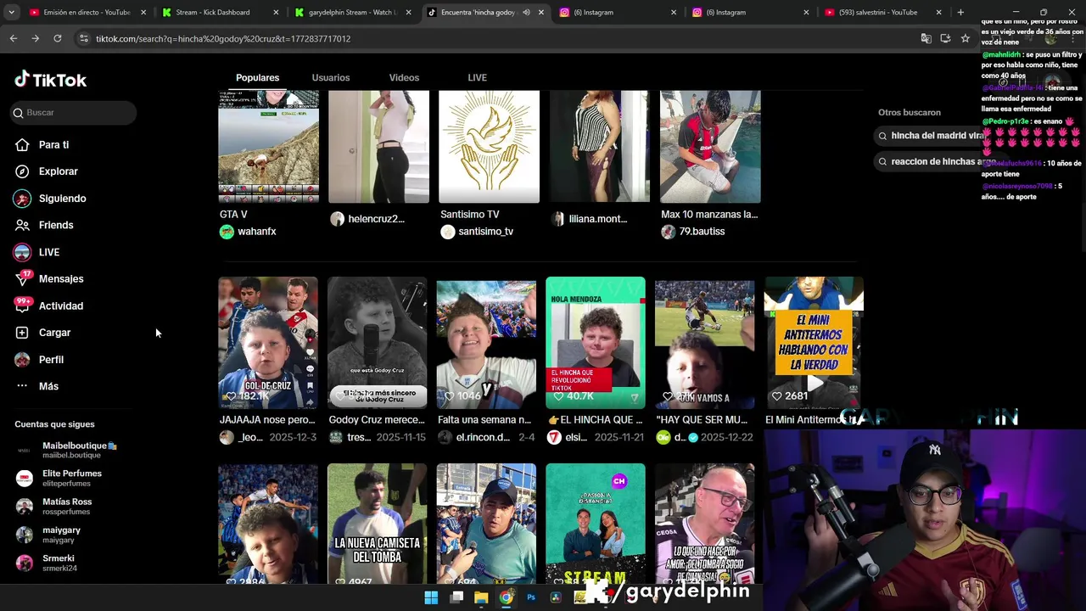Play the GOL DE CRUZ video thumbnail
The height and width of the screenshot is (611, 1086).
click(268, 343)
